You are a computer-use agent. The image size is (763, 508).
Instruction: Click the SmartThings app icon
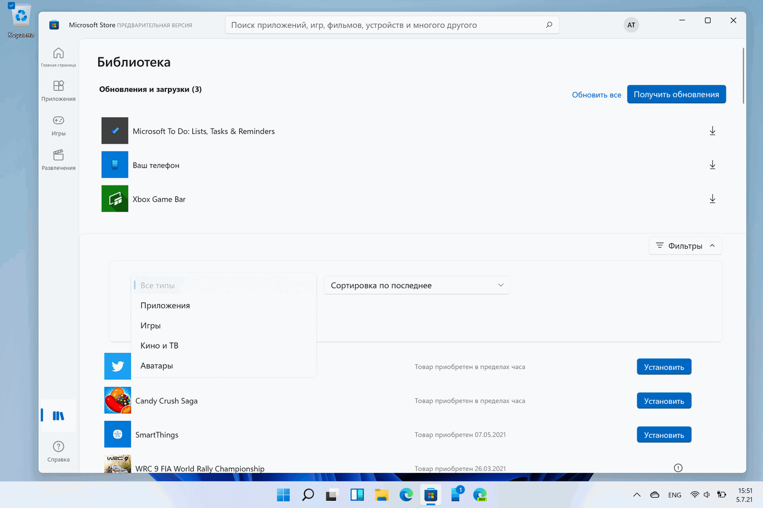pos(118,434)
